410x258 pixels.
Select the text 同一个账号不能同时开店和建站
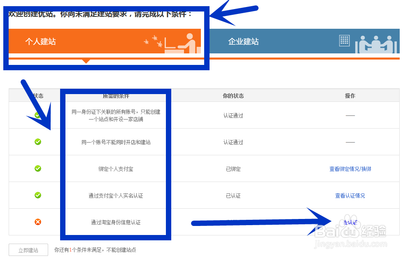(x=116, y=142)
